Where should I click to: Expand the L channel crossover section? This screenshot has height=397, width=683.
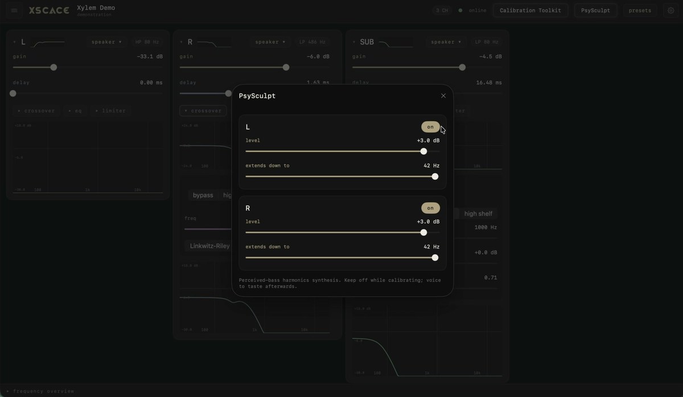pyautogui.click(x=36, y=110)
